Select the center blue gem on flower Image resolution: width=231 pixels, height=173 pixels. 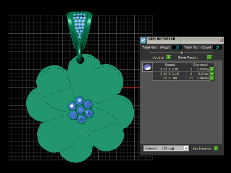pos(80,110)
